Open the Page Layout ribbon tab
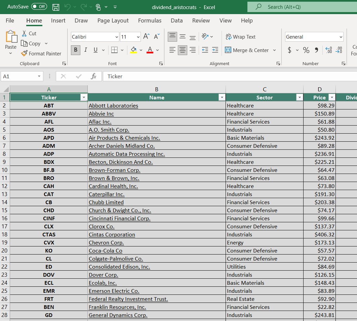 113,20
